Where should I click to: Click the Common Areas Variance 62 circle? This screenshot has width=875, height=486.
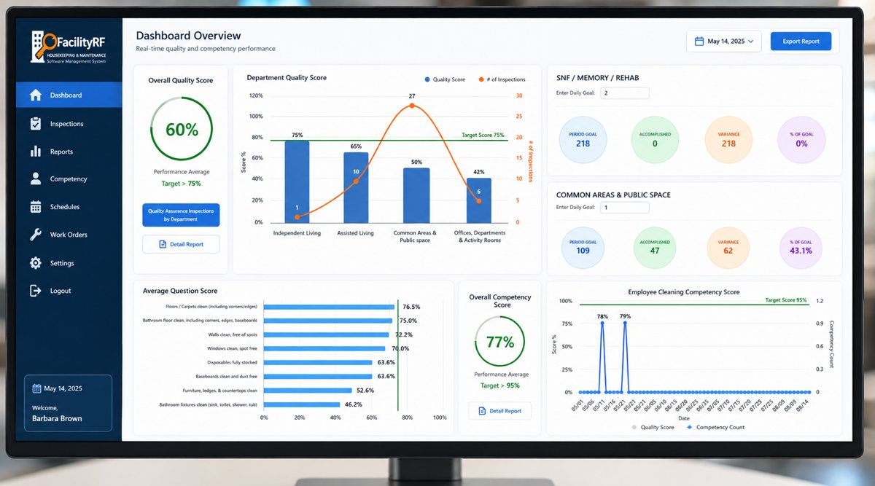coord(728,246)
